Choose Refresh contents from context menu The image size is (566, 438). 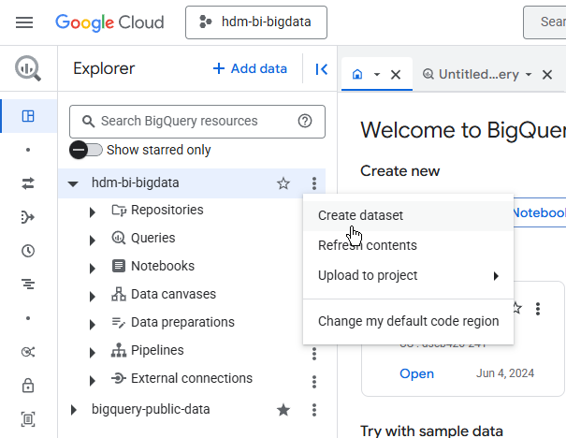pos(408,245)
